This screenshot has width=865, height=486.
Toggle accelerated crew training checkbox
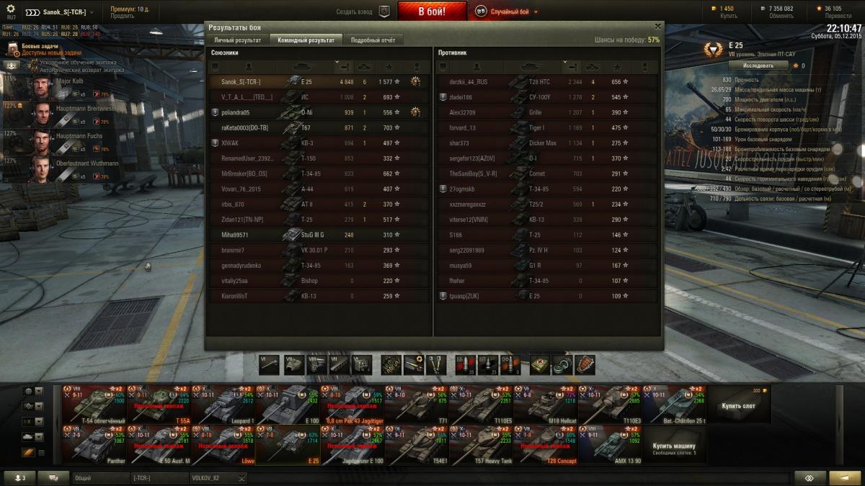coord(34,63)
